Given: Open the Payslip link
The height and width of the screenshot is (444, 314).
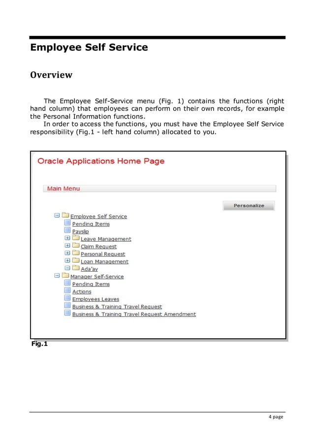Looking at the screenshot, I should click(80, 232).
